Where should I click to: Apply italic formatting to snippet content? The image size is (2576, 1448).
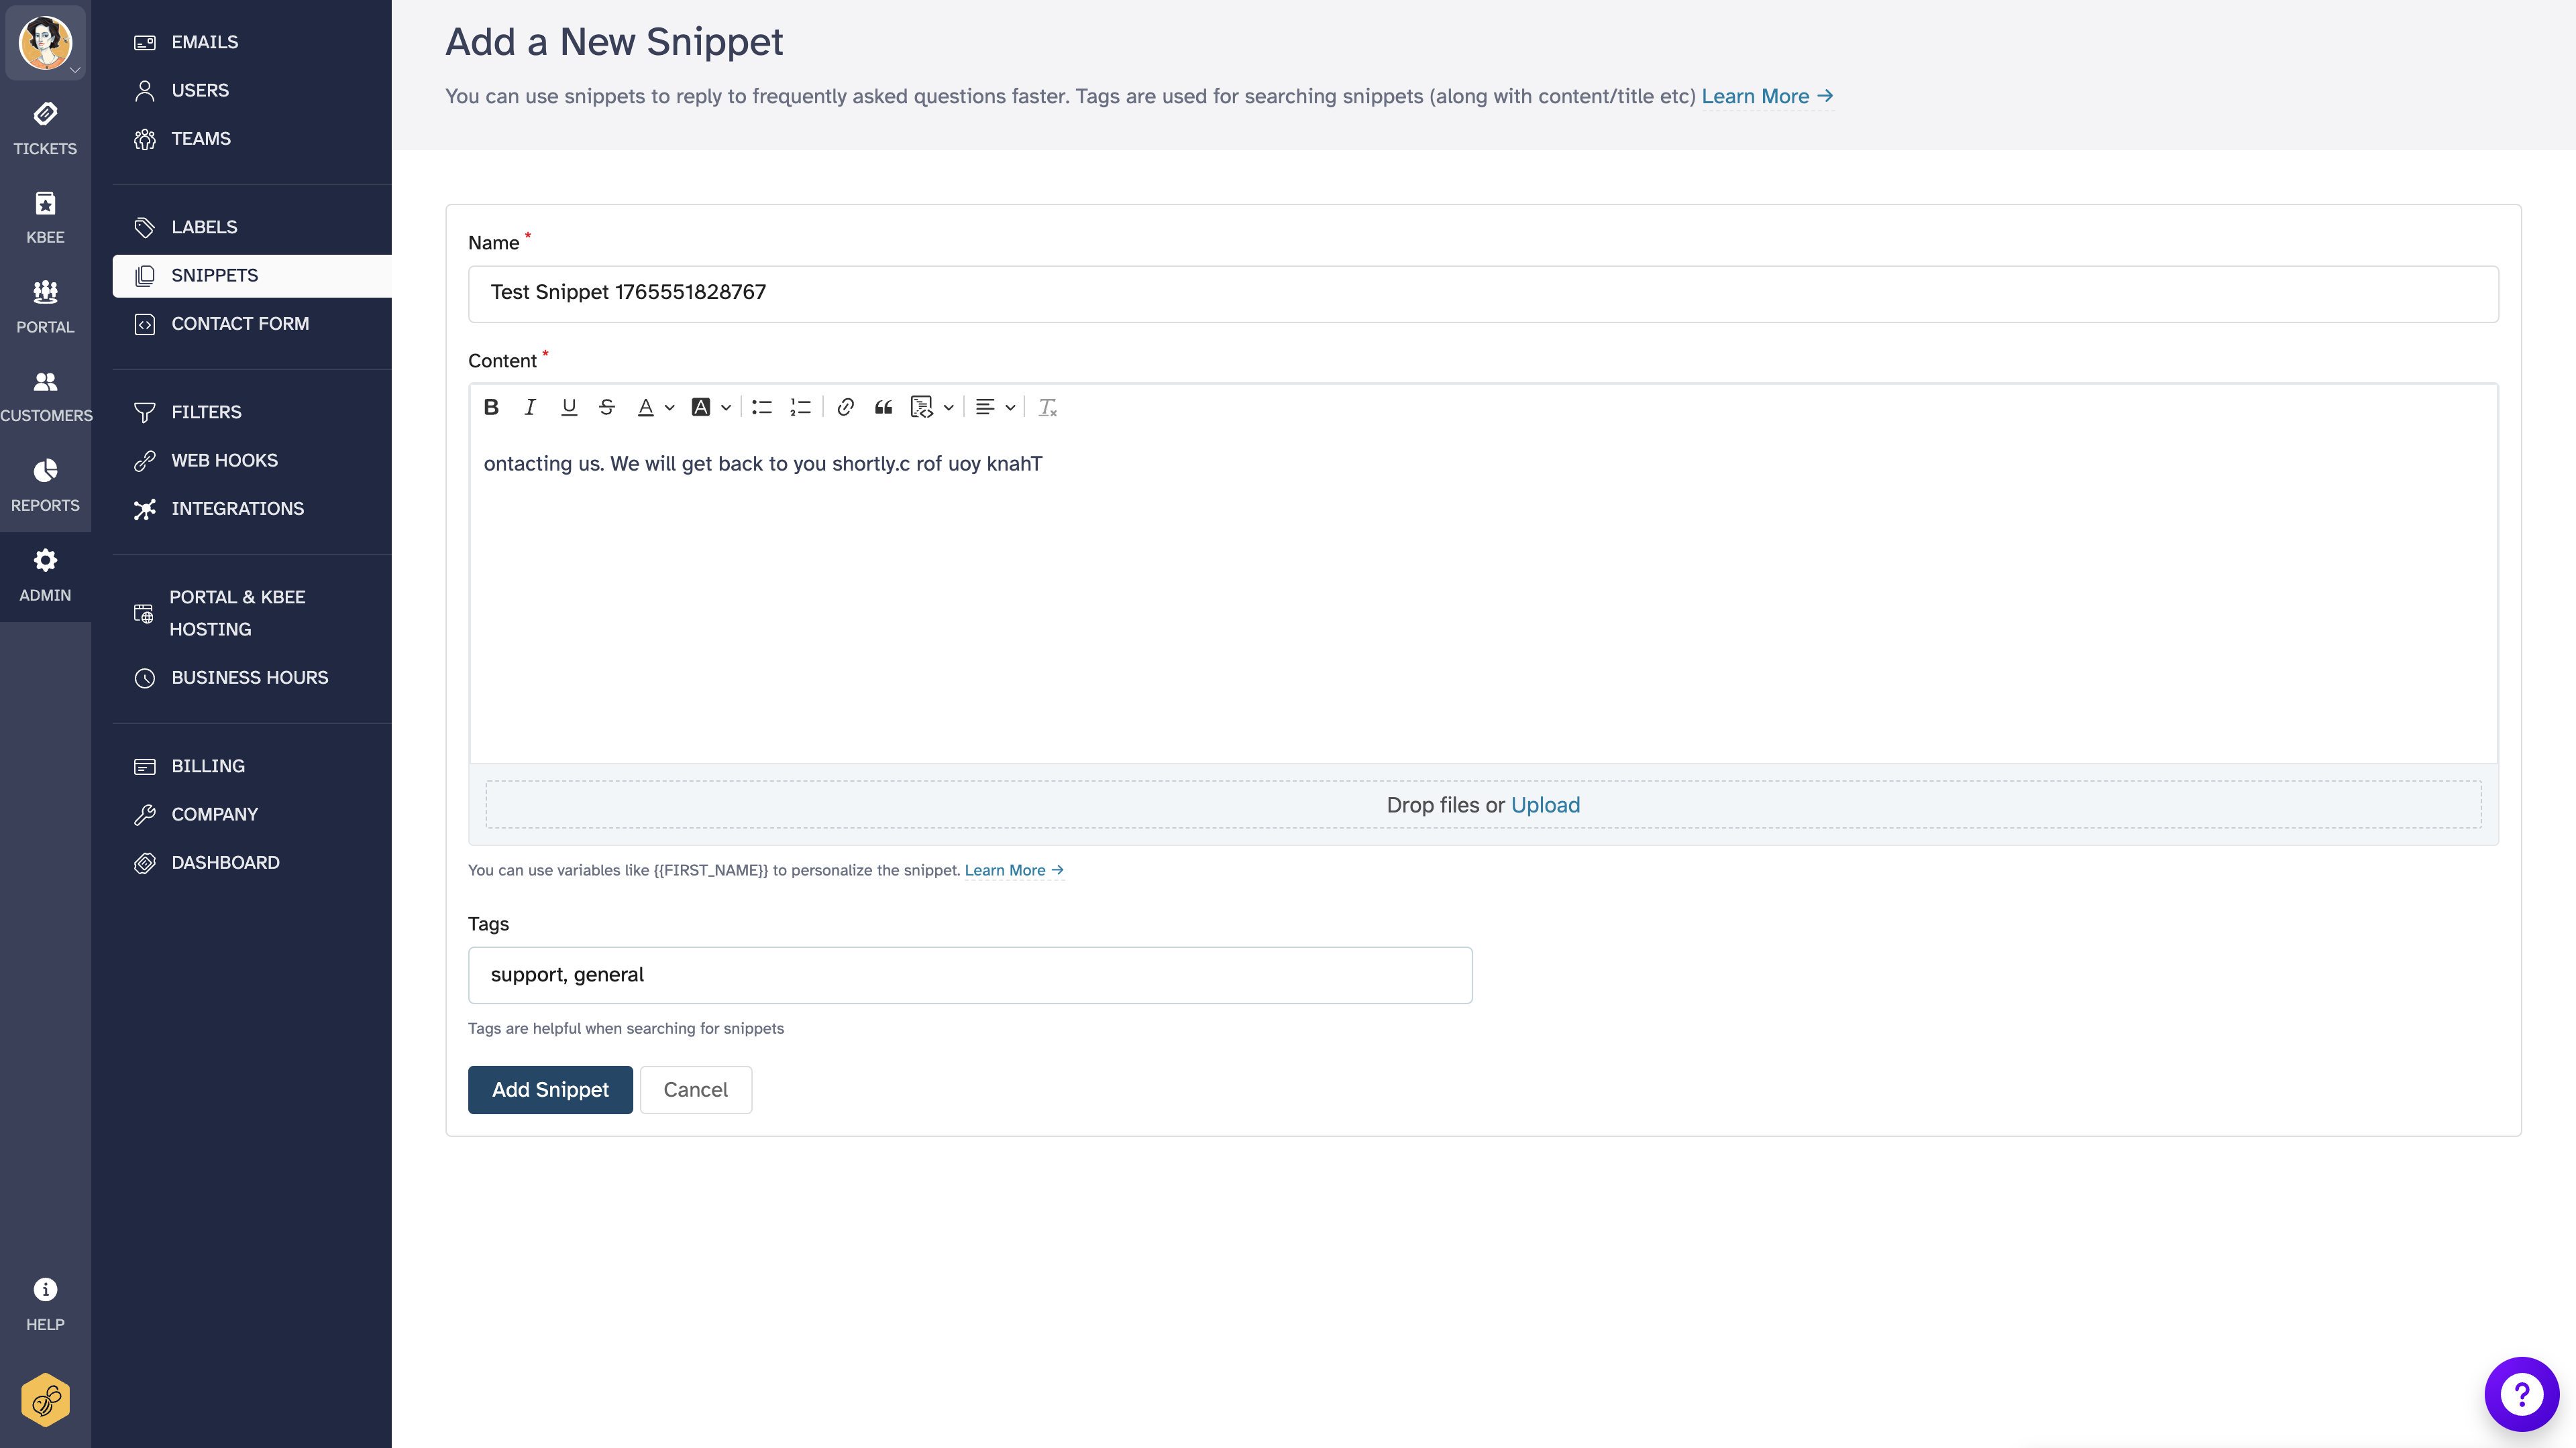tap(530, 407)
